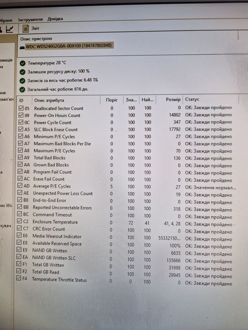Click size value 318 for Reported Uncorrectable Errors
248x330 pixels.
tap(177, 209)
